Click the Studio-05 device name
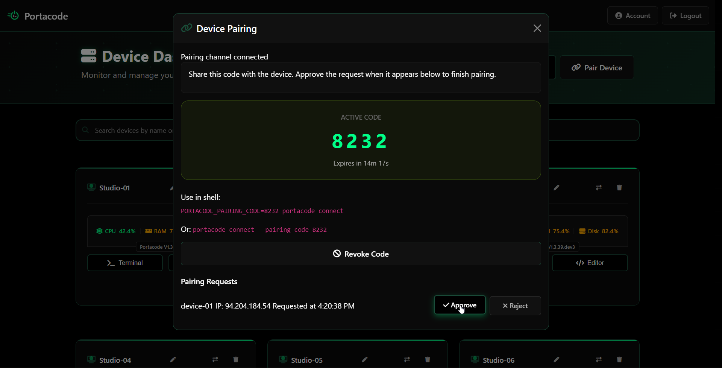Viewport: 722px width, 368px height. pos(307,360)
